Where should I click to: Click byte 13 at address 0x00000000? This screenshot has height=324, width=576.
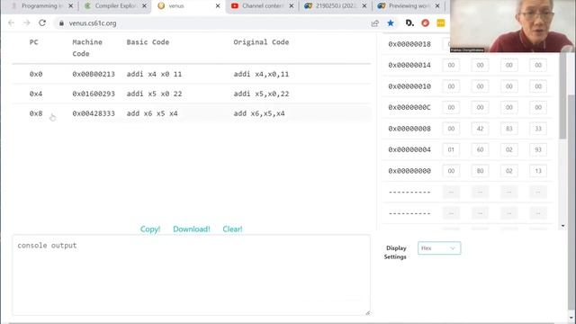(x=538, y=171)
